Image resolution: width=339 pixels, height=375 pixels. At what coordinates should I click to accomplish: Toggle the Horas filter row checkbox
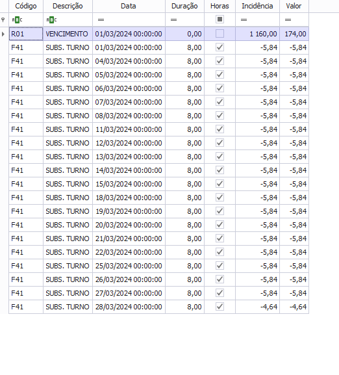220,19
